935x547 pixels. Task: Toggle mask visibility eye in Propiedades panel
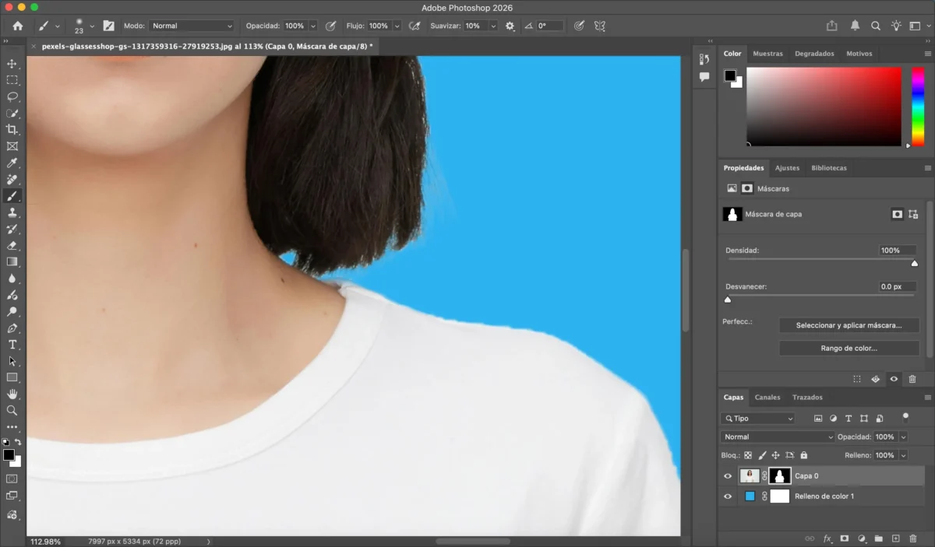[x=894, y=379]
